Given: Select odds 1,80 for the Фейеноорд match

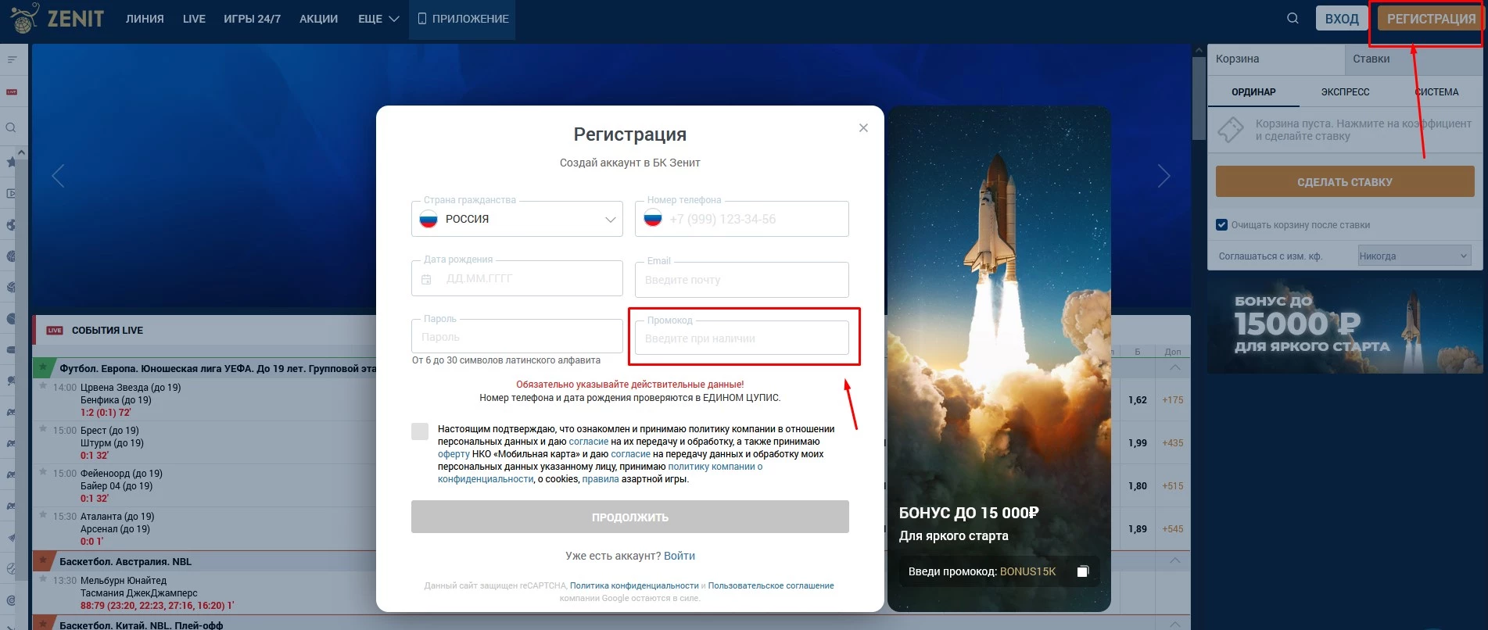Looking at the screenshot, I should click(x=1137, y=486).
